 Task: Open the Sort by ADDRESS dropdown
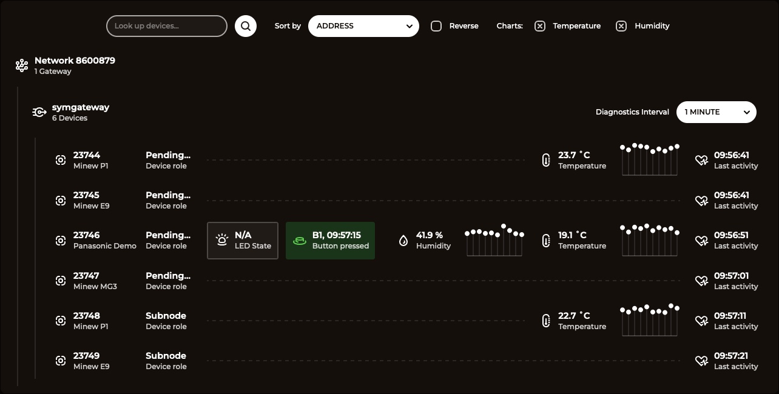point(363,26)
